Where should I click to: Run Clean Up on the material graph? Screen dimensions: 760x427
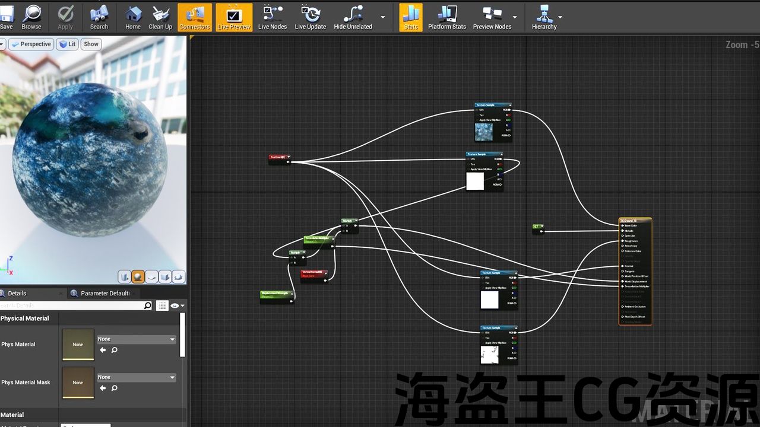(x=160, y=17)
